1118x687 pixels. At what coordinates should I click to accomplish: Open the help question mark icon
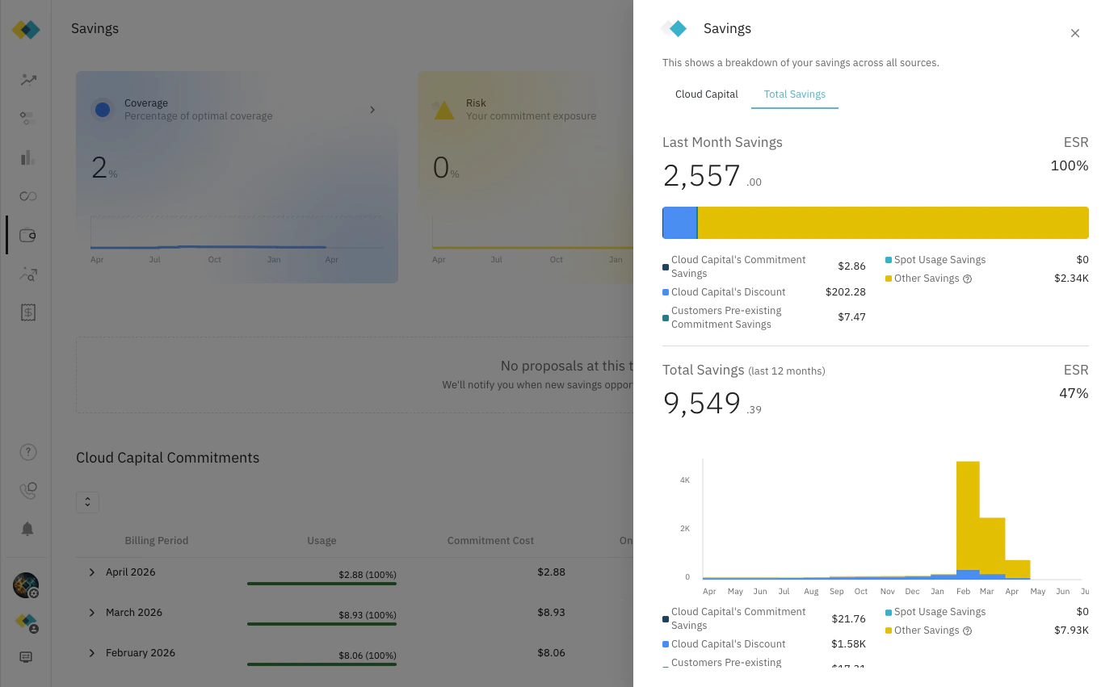click(28, 452)
